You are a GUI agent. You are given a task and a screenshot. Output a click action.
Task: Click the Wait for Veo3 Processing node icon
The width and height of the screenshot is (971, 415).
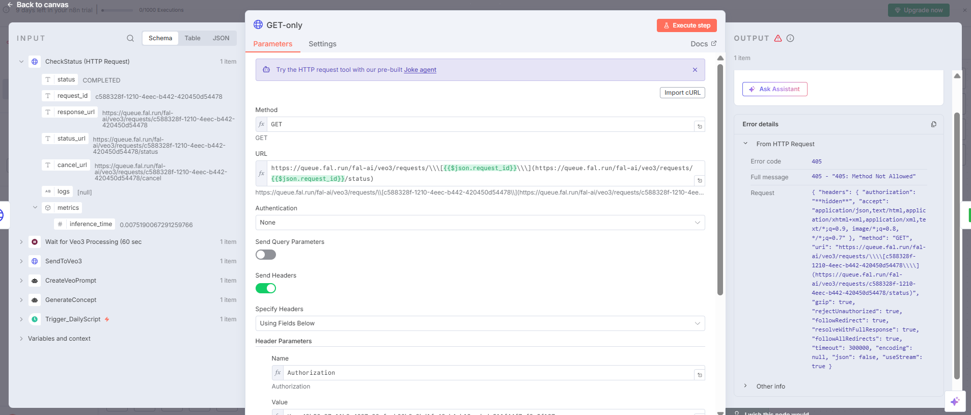35,242
